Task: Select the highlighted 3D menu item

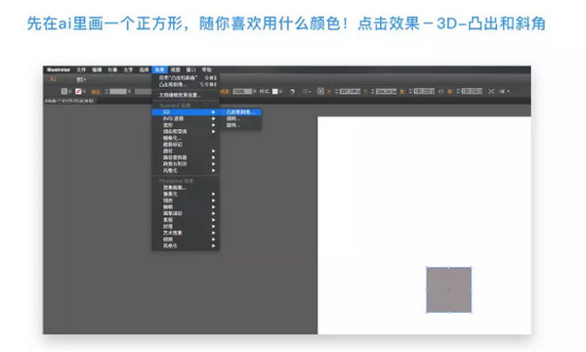Action: 186,111
